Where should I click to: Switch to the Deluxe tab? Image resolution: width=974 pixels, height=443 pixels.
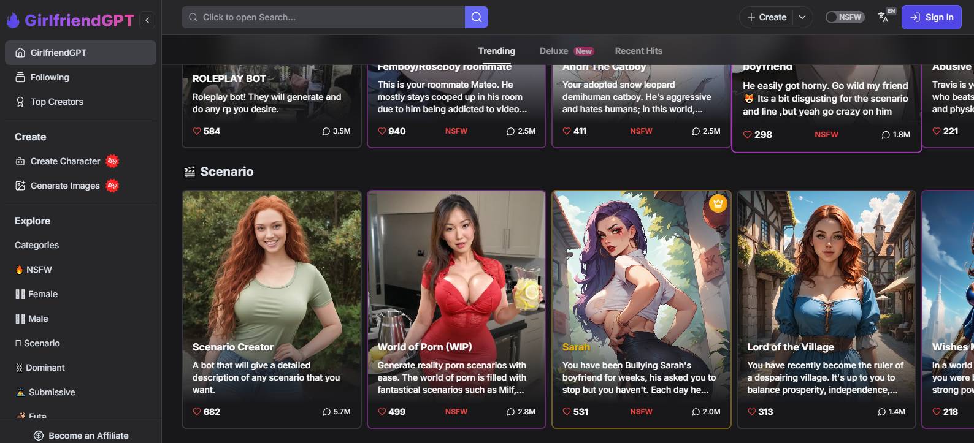[x=554, y=51]
